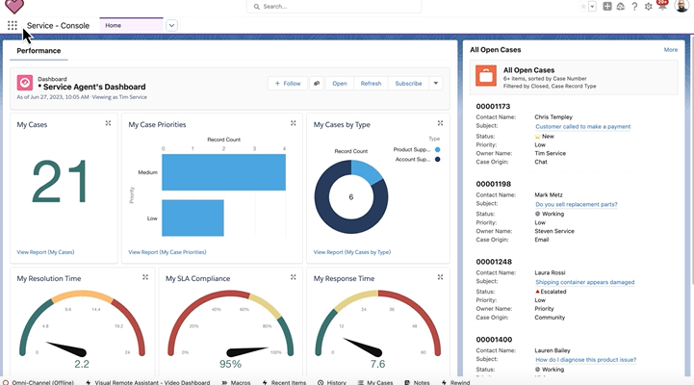Click the orange All Open Cases briefcase icon
The width and height of the screenshot is (694, 385).
(486, 75)
